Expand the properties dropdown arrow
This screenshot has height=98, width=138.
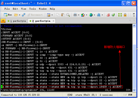tap(52, 15)
